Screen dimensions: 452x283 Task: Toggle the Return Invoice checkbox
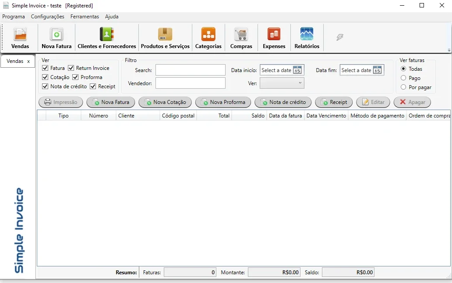71,68
